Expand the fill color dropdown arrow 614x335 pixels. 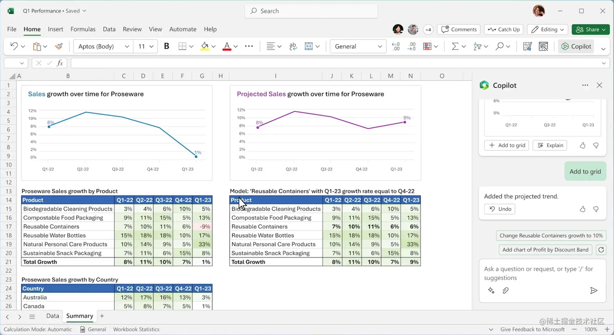pos(213,47)
